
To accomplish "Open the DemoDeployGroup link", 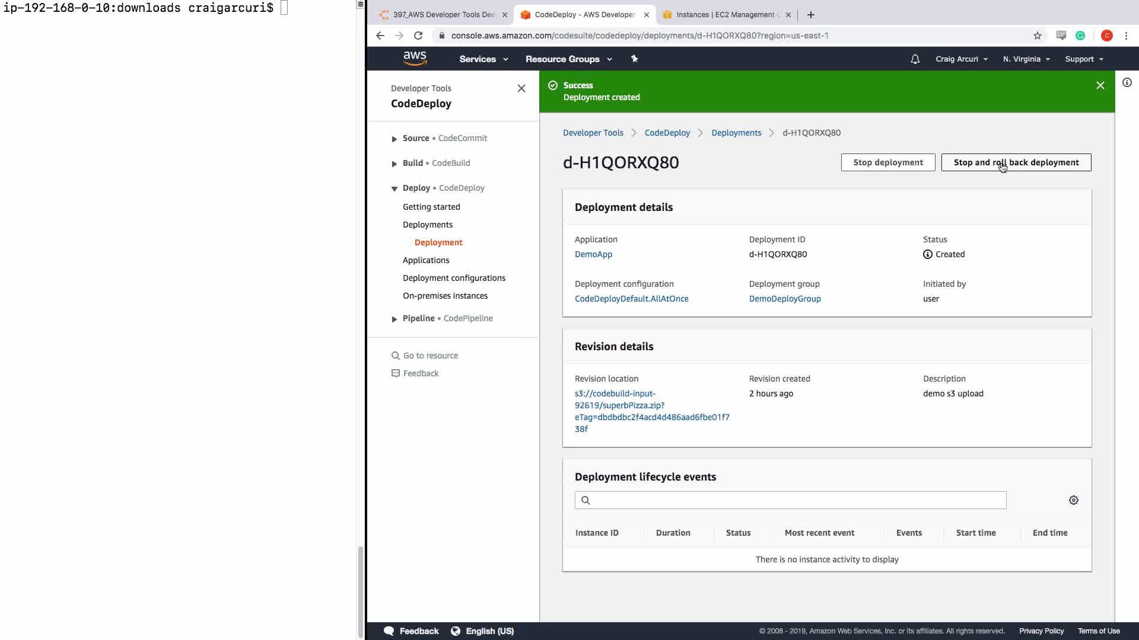I will 784,299.
